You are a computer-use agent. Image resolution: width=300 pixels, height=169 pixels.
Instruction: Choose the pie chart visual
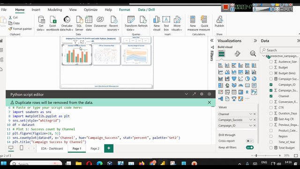pyautogui.click(x=247, y=79)
